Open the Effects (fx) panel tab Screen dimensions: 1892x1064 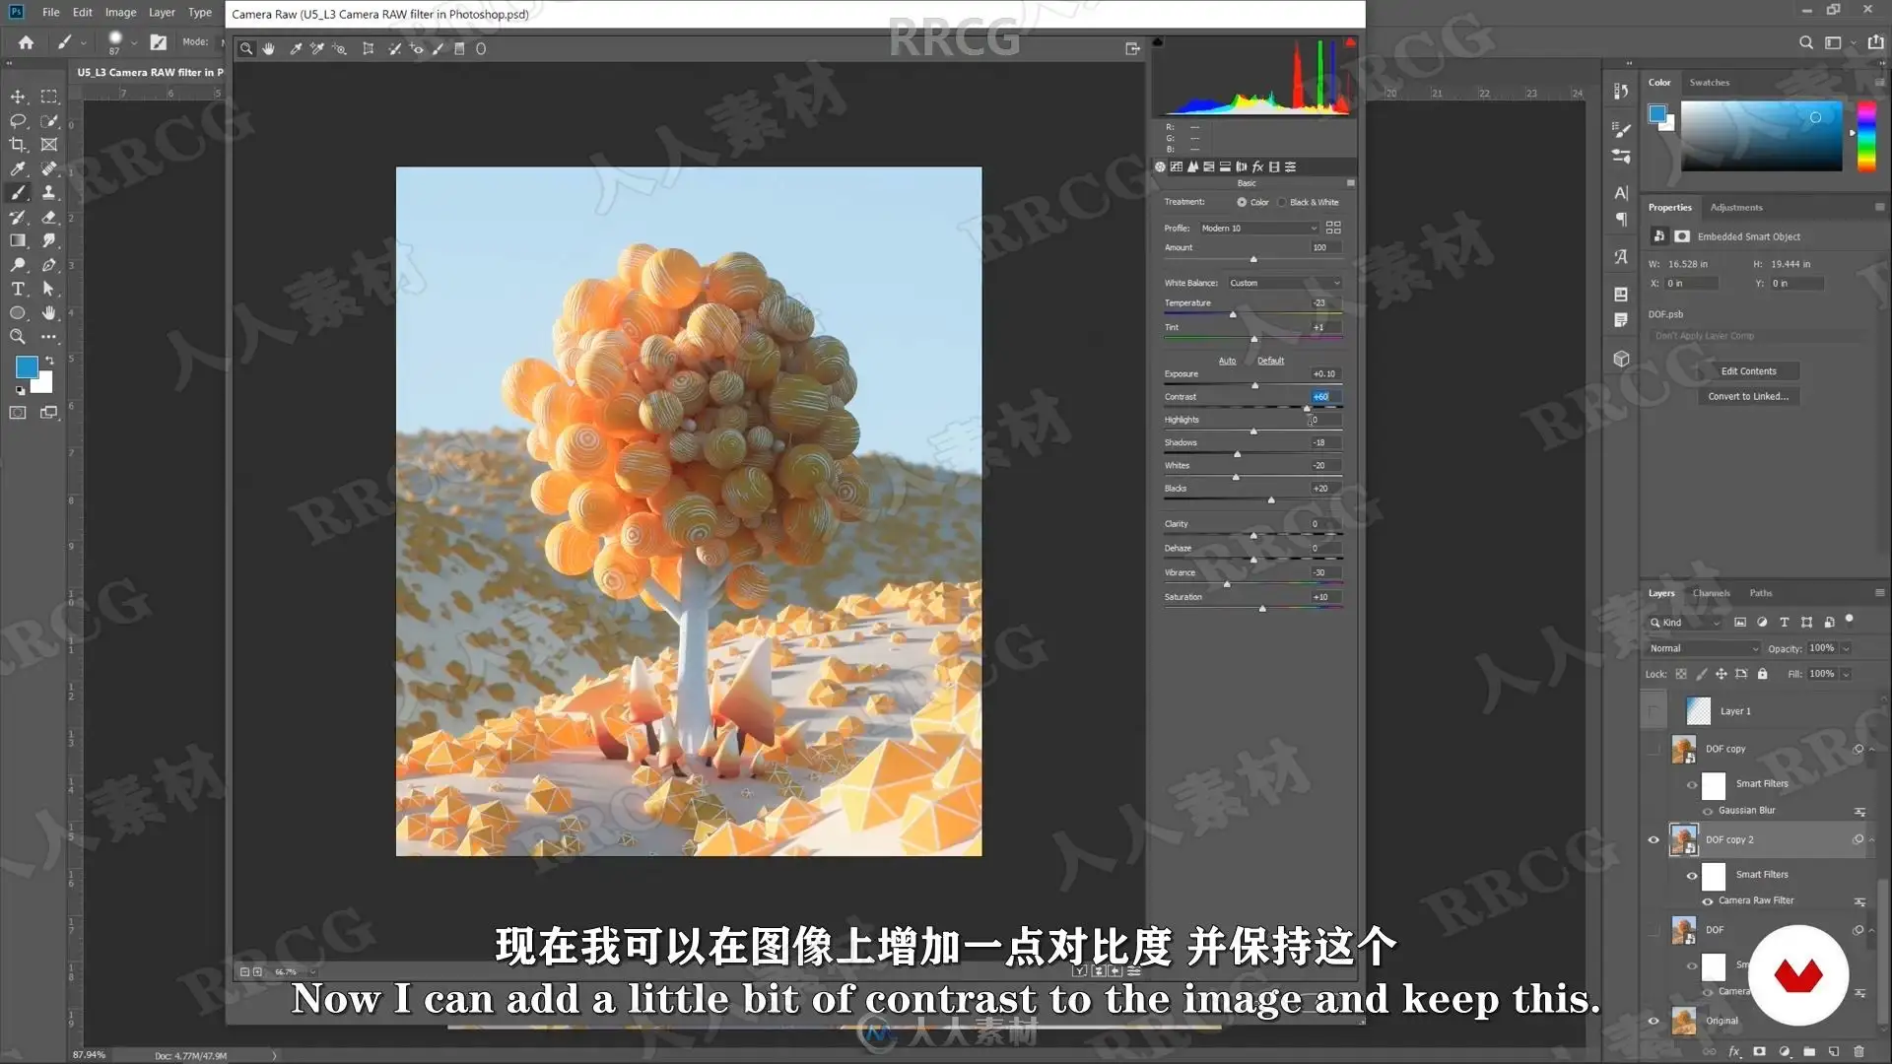pyautogui.click(x=1257, y=166)
